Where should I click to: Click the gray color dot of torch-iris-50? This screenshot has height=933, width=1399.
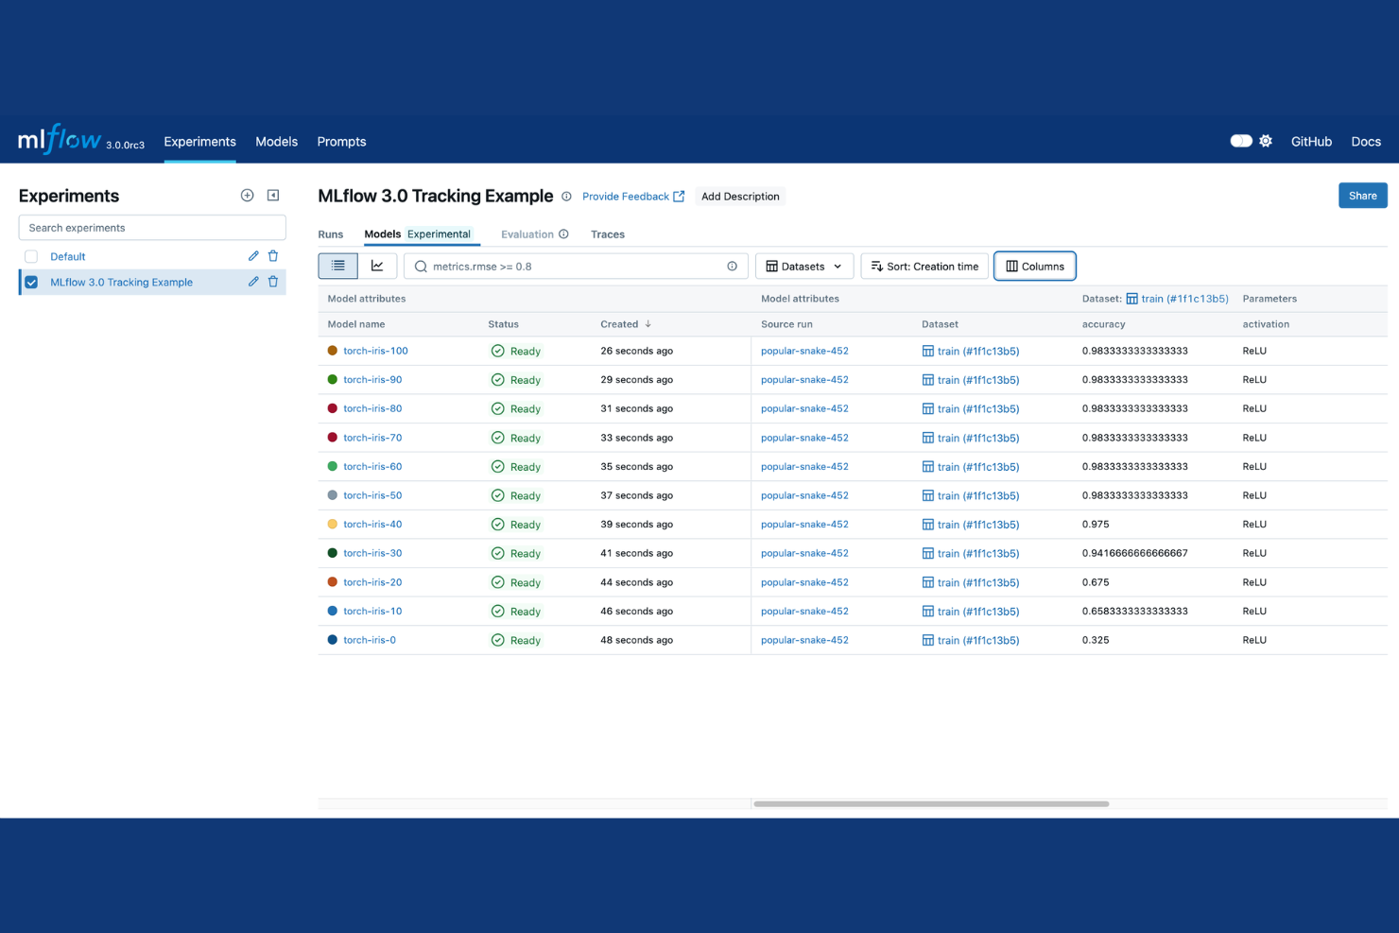[332, 495]
